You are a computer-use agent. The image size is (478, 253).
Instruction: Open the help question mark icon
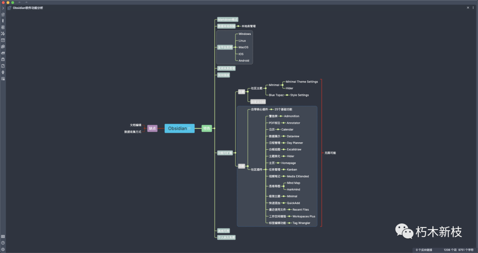[3, 243]
